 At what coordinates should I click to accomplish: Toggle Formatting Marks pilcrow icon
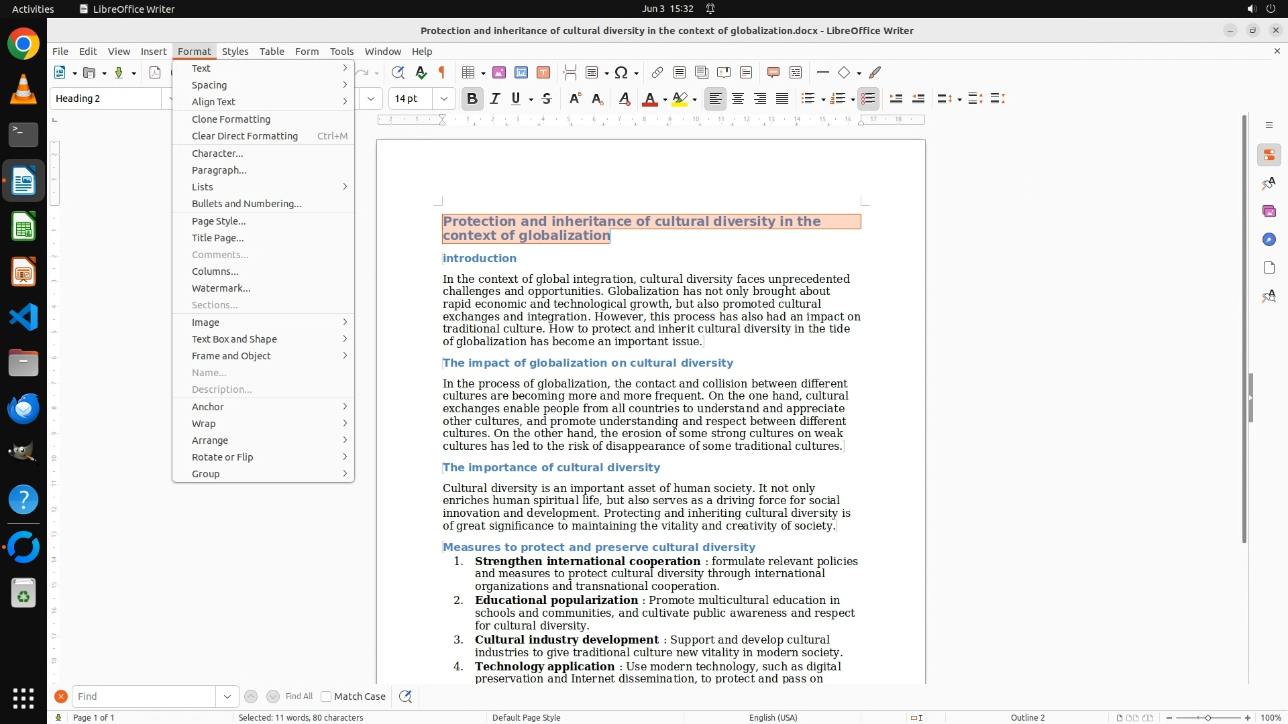pyautogui.click(x=442, y=73)
